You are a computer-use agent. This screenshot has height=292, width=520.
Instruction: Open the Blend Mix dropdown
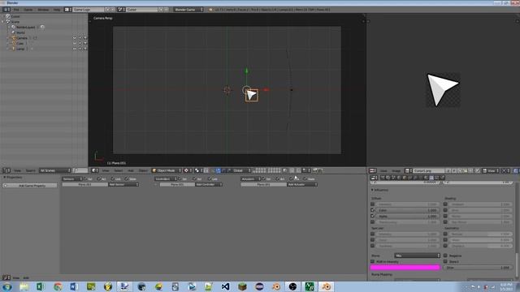417,255
